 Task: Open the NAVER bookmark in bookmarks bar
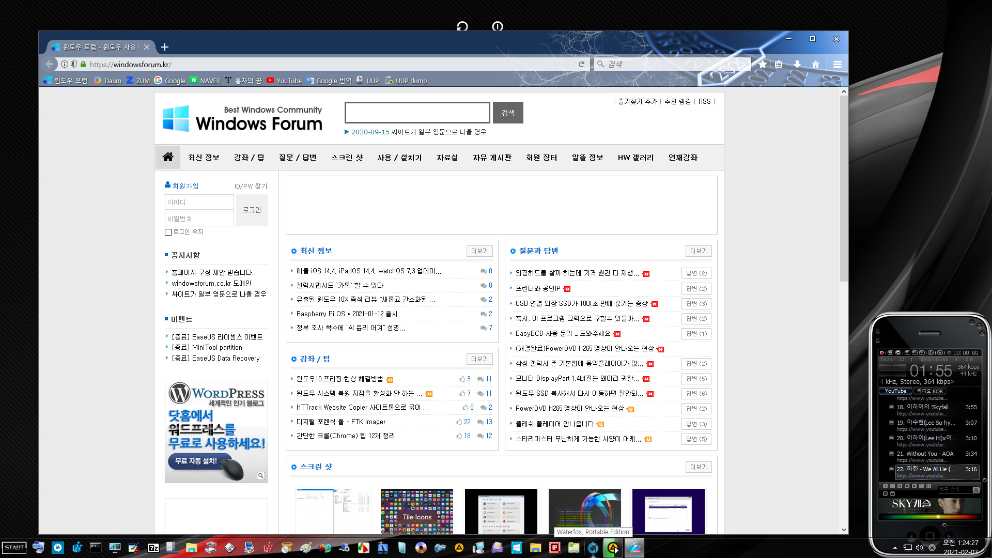(205, 81)
